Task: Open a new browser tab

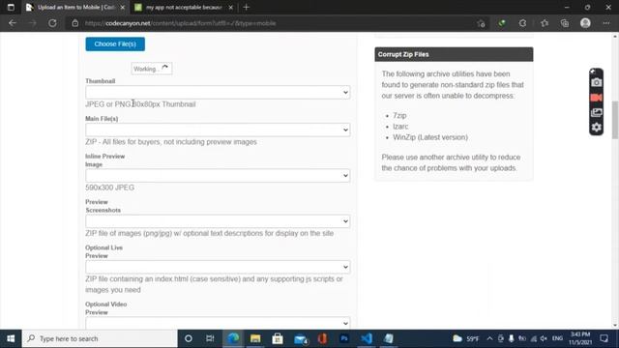Action: [247, 7]
